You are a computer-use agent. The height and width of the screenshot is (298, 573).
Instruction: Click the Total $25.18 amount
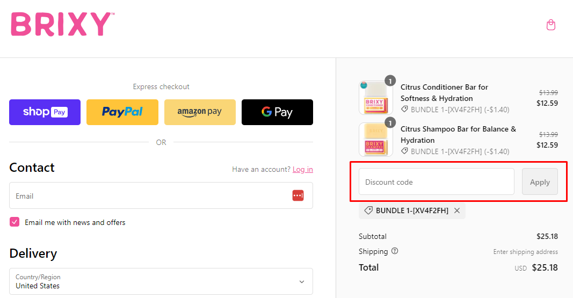(545, 268)
